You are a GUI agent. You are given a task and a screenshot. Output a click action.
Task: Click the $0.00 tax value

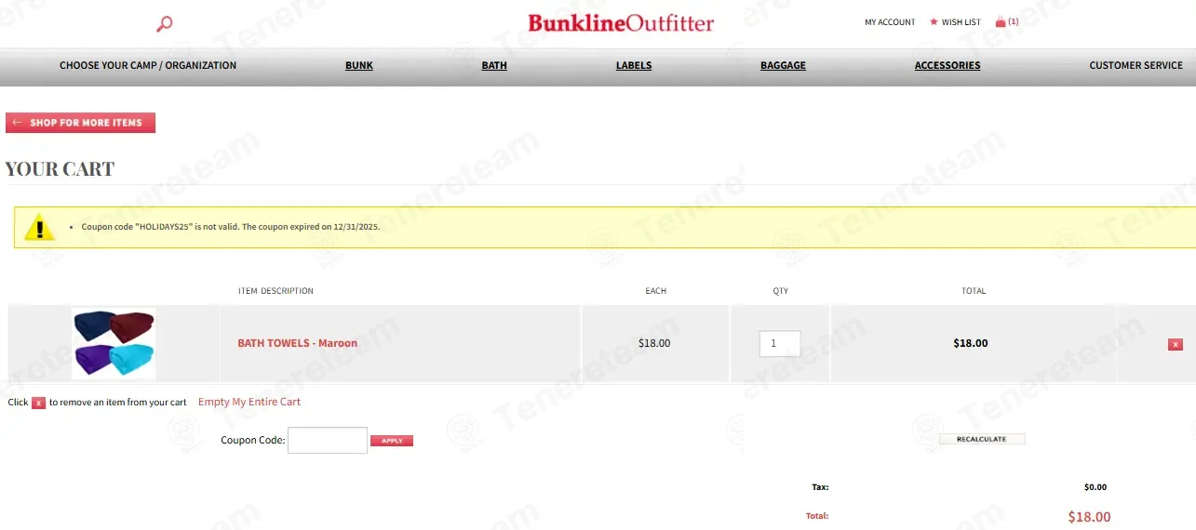pyautogui.click(x=1095, y=487)
